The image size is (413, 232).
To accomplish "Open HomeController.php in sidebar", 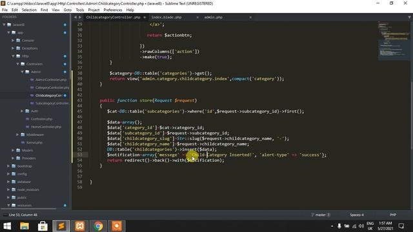I will pyautogui.click(x=46, y=127).
